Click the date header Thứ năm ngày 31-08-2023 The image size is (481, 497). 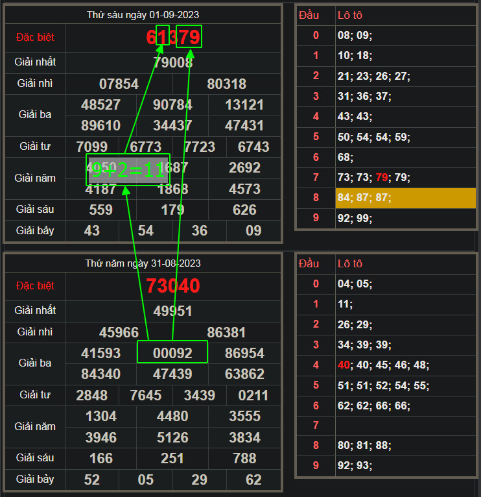pos(143,263)
